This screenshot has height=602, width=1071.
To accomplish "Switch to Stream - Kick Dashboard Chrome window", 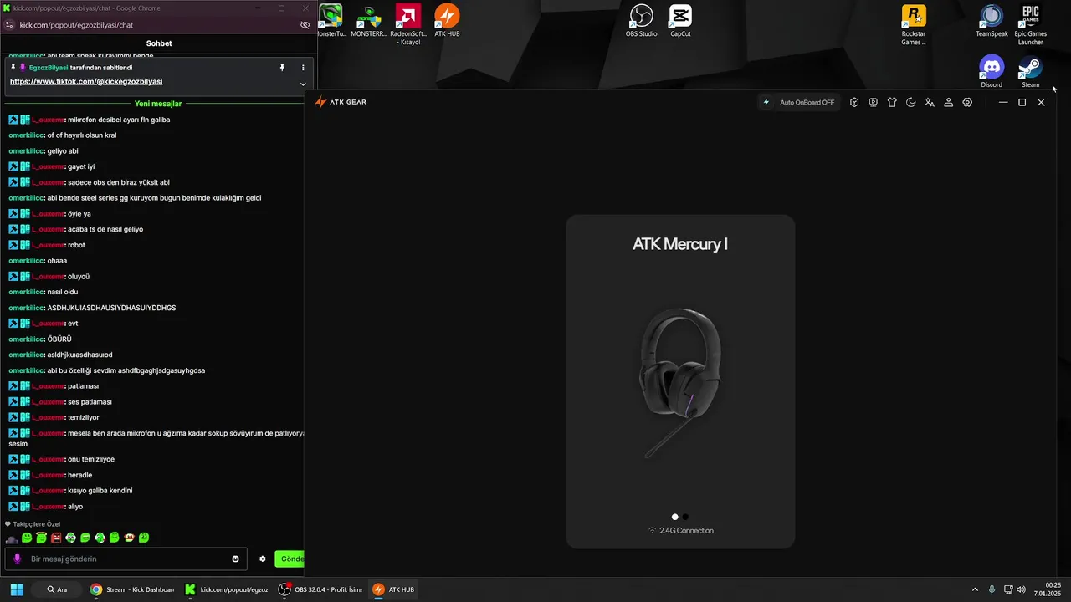I will [133, 589].
